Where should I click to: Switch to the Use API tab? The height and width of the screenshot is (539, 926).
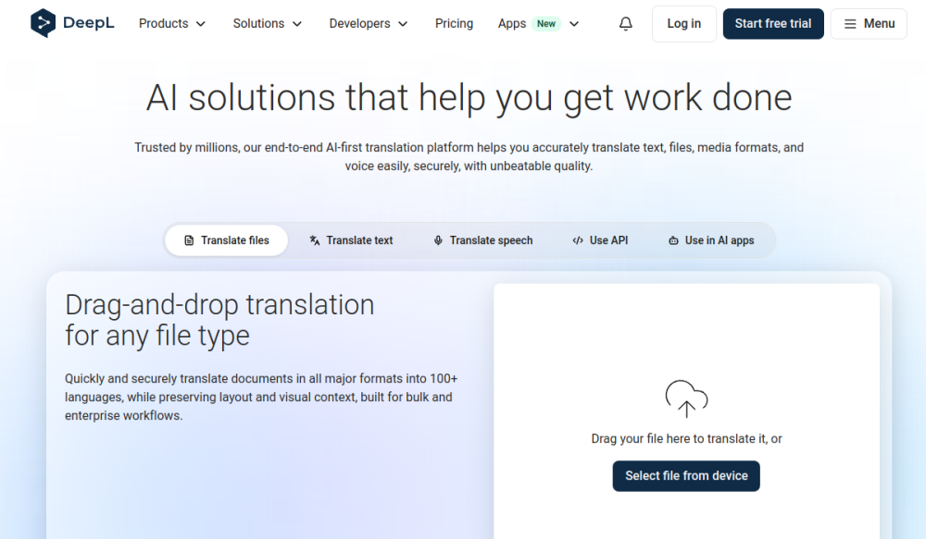point(600,240)
